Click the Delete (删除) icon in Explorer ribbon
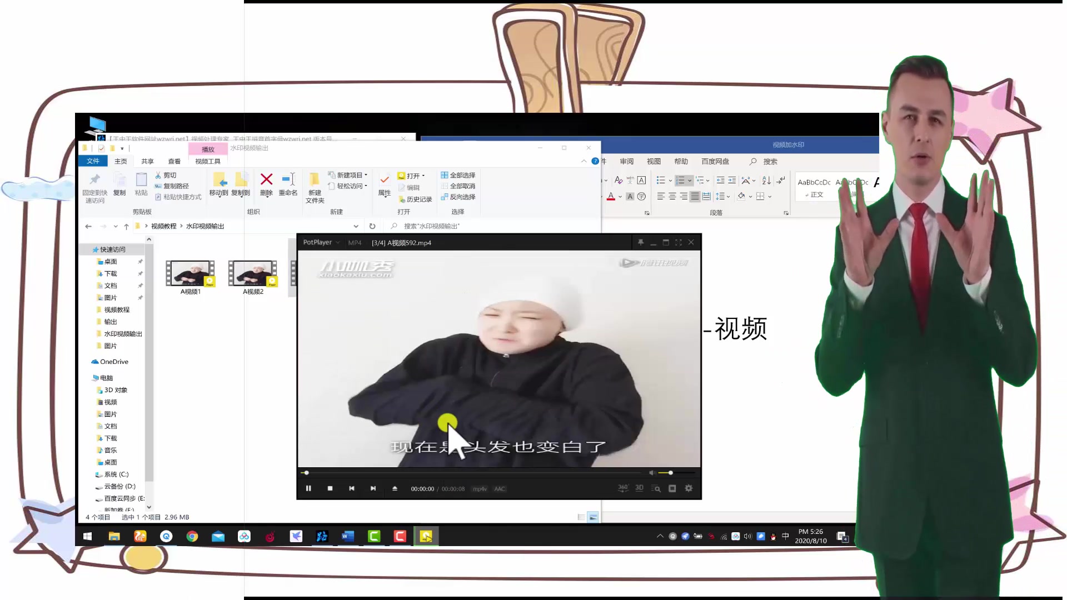The height and width of the screenshot is (600, 1067). coord(267,184)
